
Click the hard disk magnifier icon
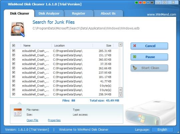(18, 29)
